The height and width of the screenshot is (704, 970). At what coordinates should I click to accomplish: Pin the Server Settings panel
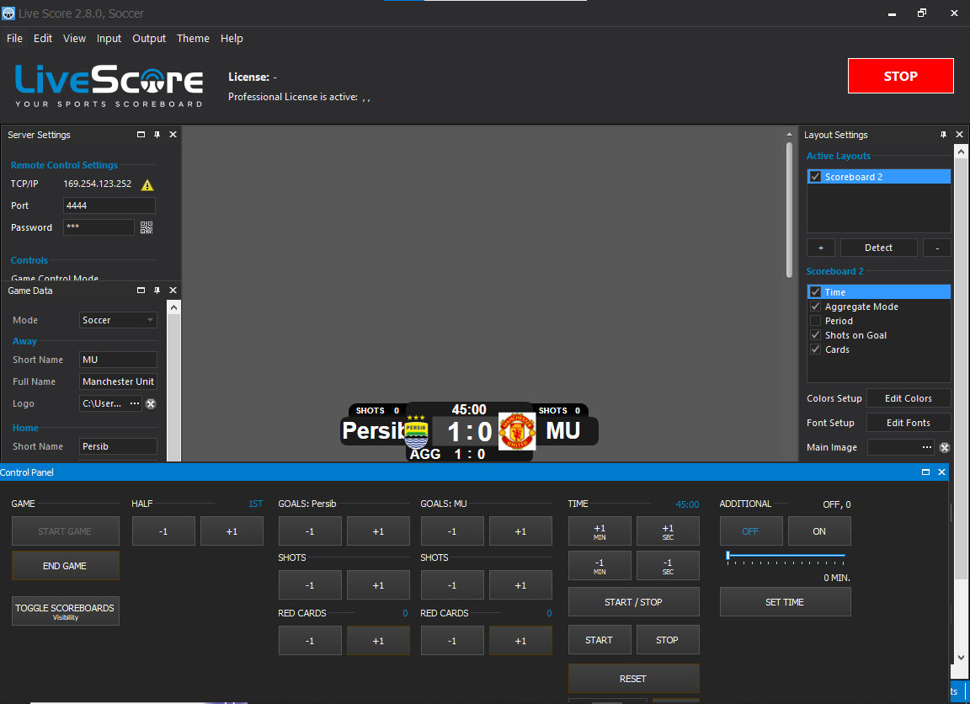pos(157,134)
